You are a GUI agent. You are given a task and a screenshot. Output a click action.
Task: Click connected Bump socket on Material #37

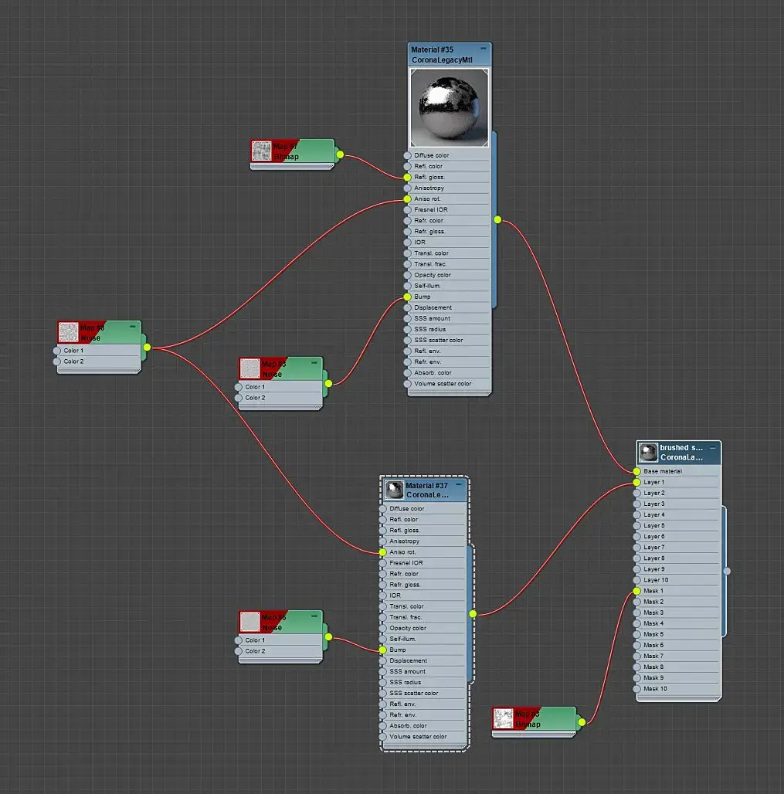point(383,650)
